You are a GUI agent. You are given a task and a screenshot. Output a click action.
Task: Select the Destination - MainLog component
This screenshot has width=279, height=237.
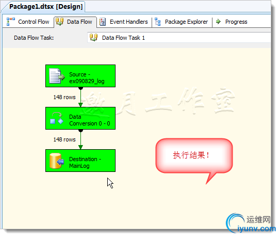80,161
